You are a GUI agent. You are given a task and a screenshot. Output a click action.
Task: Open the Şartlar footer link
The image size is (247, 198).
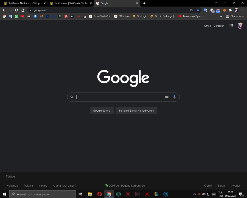click(222, 186)
